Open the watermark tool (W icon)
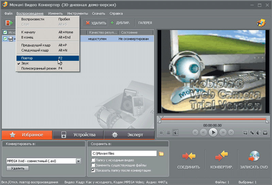The width and height of the screenshot is (272, 185). click(x=265, y=132)
